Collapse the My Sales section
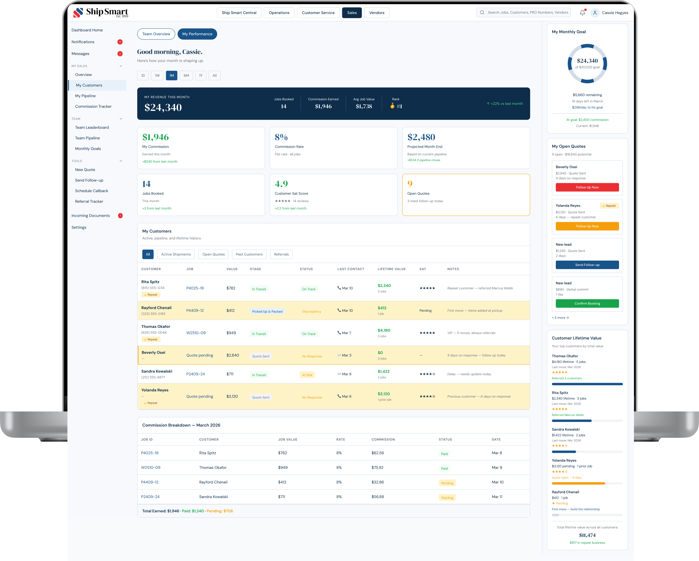This screenshot has width=699, height=561. [121, 66]
